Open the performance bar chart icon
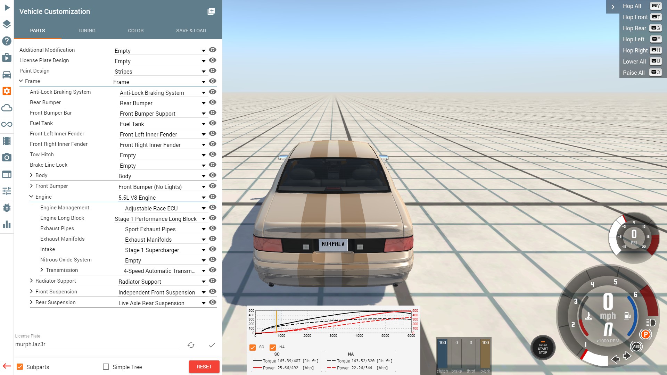This screenshot has width=667, height=375. (7, 224)
